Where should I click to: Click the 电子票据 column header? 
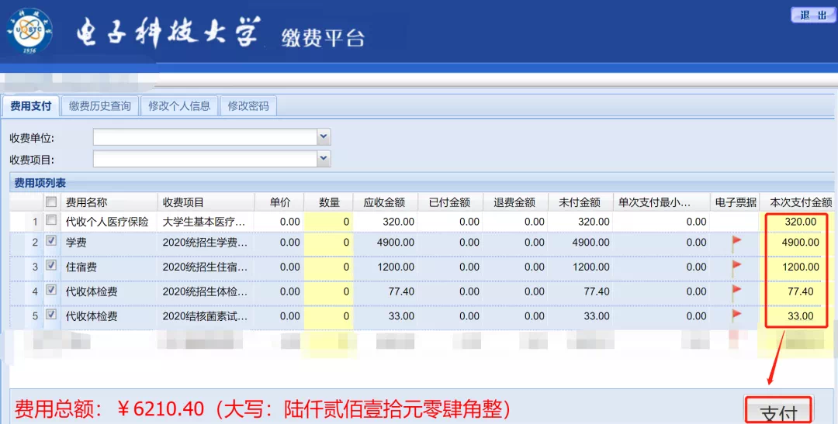(736, 202)
